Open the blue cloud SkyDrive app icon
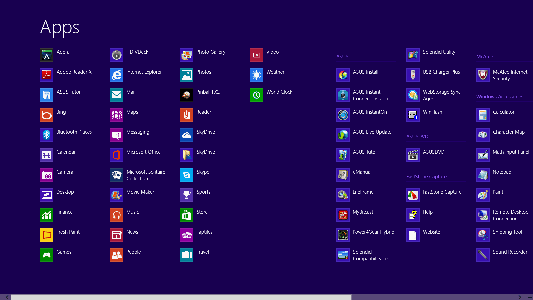Viewport: 533px width, 300px height. pyautogui.click(x=187, y=135)
